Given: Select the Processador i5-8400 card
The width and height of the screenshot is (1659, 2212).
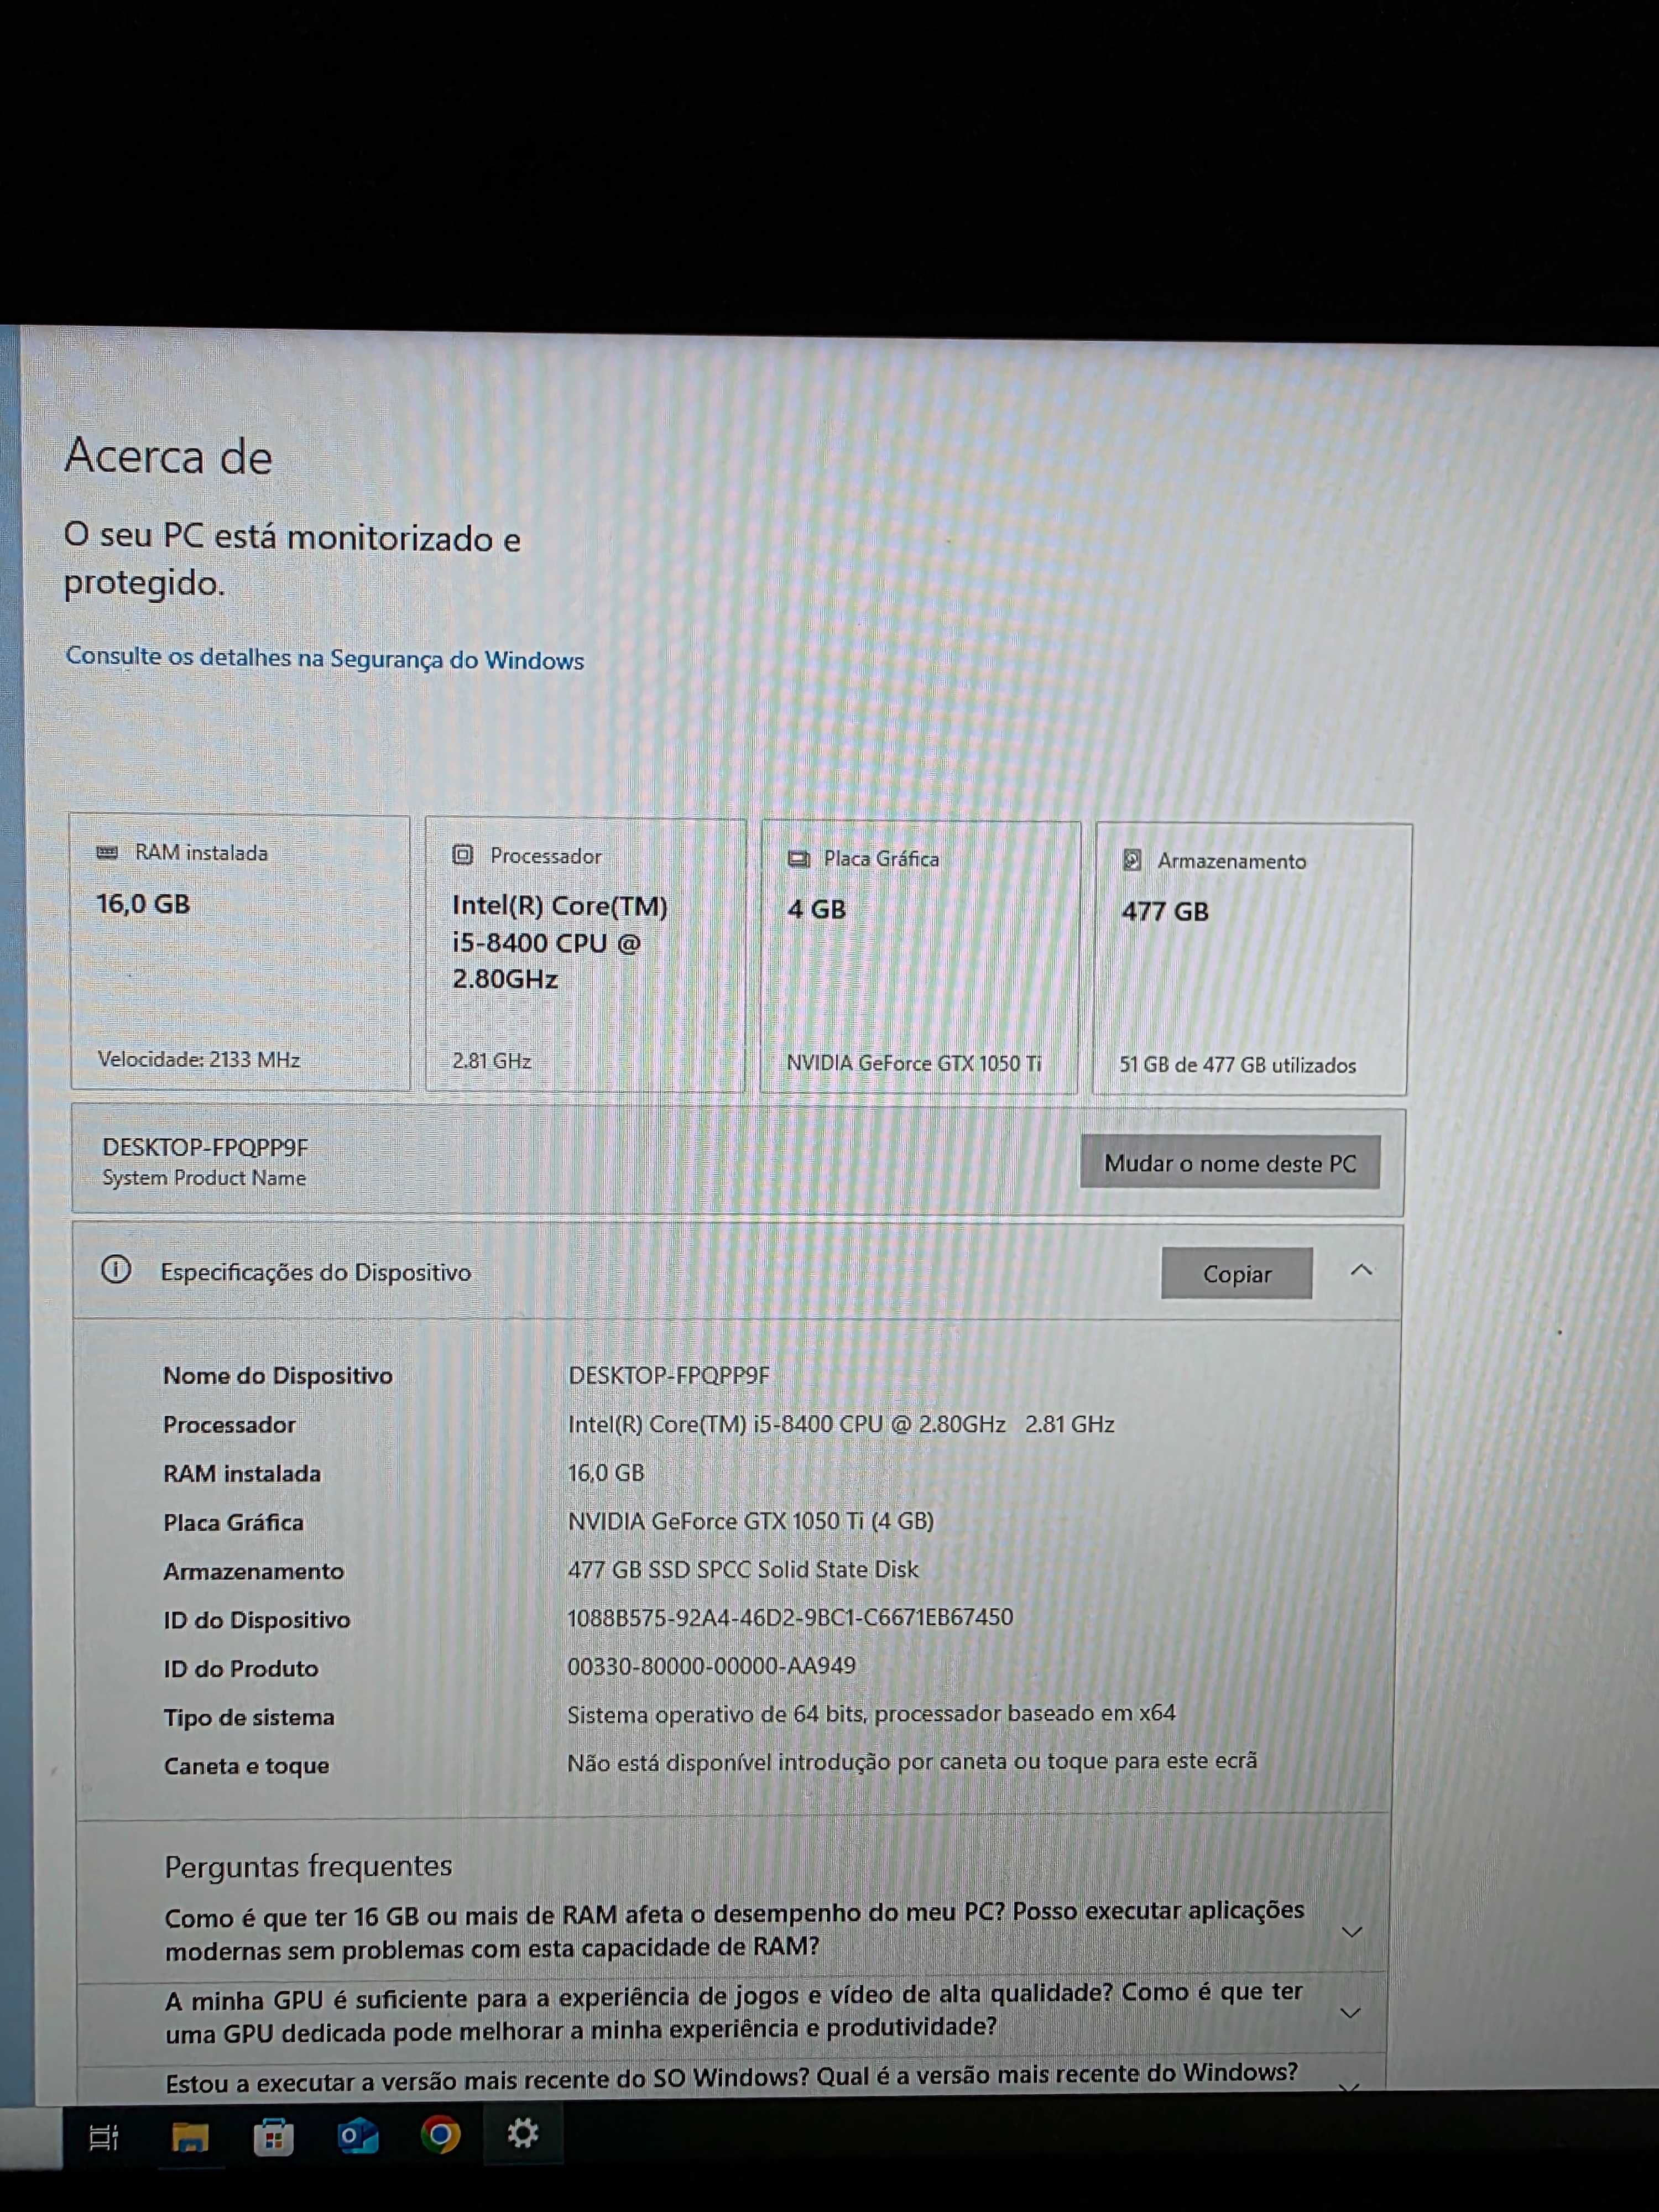Looking at the screenshot, I should tap(585, 955).
